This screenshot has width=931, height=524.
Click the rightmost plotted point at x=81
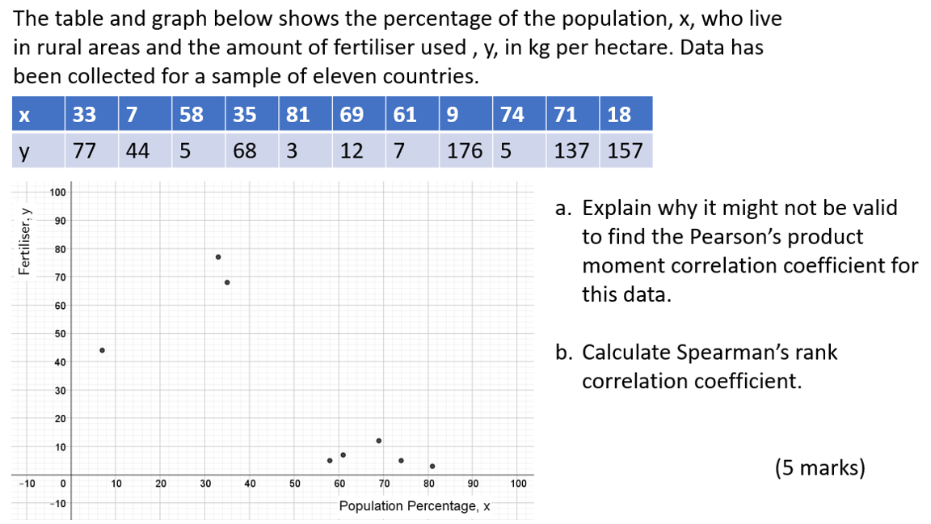coord(432,466)
